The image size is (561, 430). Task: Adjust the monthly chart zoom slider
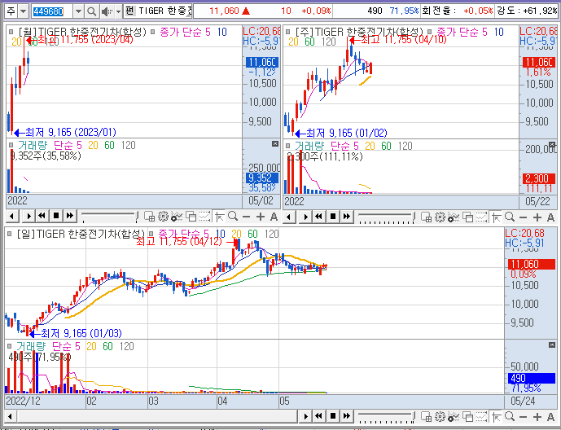(109, 216)
